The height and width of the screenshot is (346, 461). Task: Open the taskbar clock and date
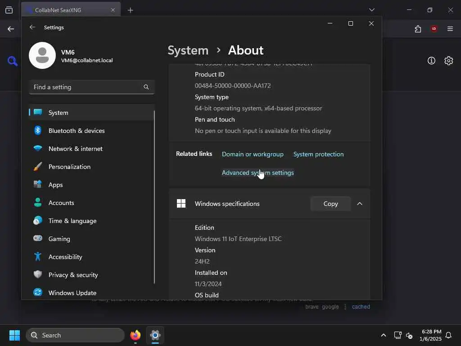[x=430, y=335]
